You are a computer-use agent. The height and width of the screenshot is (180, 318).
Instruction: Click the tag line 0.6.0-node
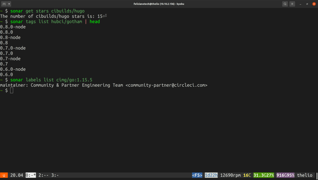point(13,69)
